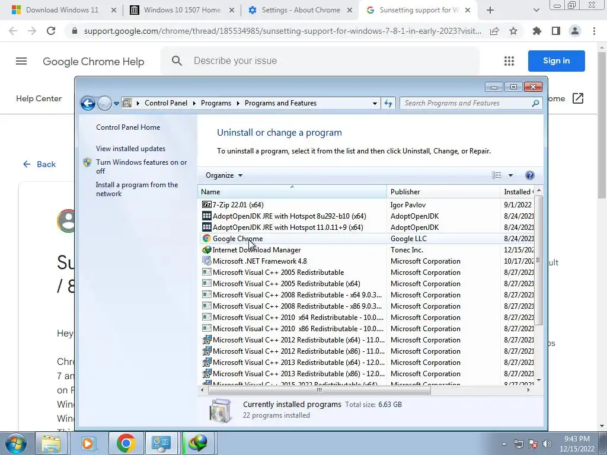Switch to Windows 10 1507 Home tab
The image size is (607, 455).
pyautogui.click(x=182, y=10)
